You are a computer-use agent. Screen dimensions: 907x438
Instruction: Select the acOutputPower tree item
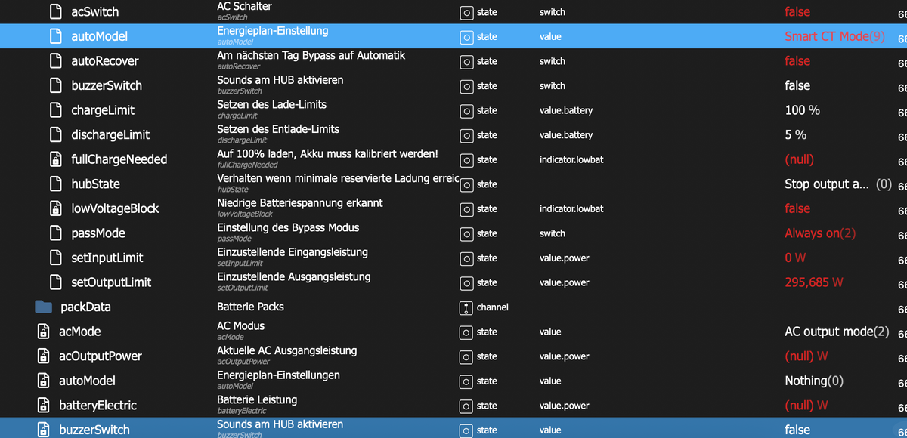(101, 356)
